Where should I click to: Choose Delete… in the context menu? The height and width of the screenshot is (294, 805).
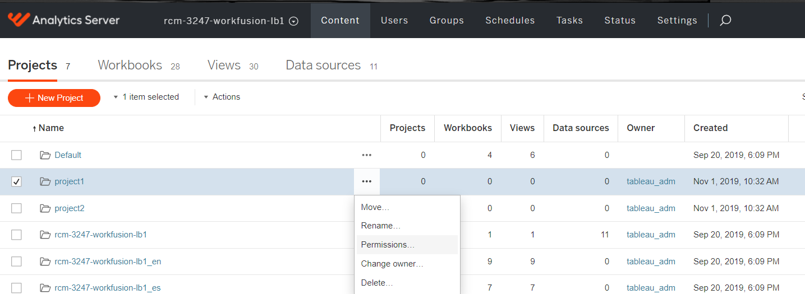point(407,283)
